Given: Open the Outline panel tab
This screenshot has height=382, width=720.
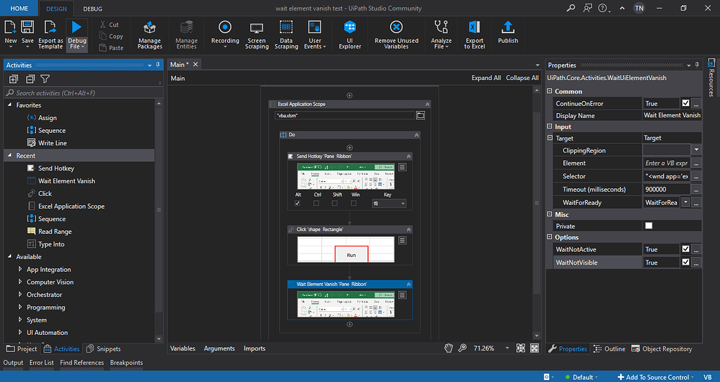Looking at the screenshot, I should 610,348.
